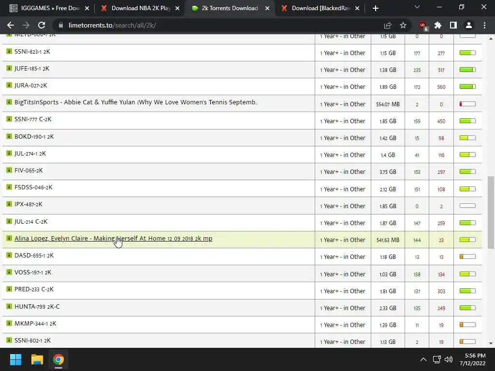Open Windows Start menu
This screenshot has width=495, height=371.
coord(15,359)
